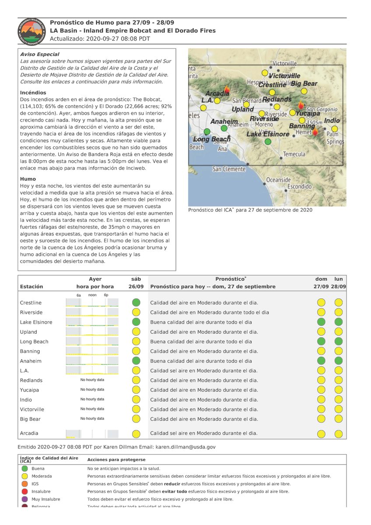Click the yellow Moderada legend swatch
371x525 pixels.
pyautogui.click(x=25, y=476)
